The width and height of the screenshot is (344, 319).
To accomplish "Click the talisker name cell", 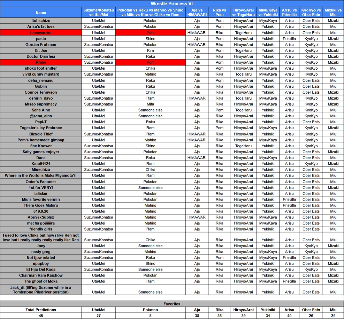I will tap(41, 194).
